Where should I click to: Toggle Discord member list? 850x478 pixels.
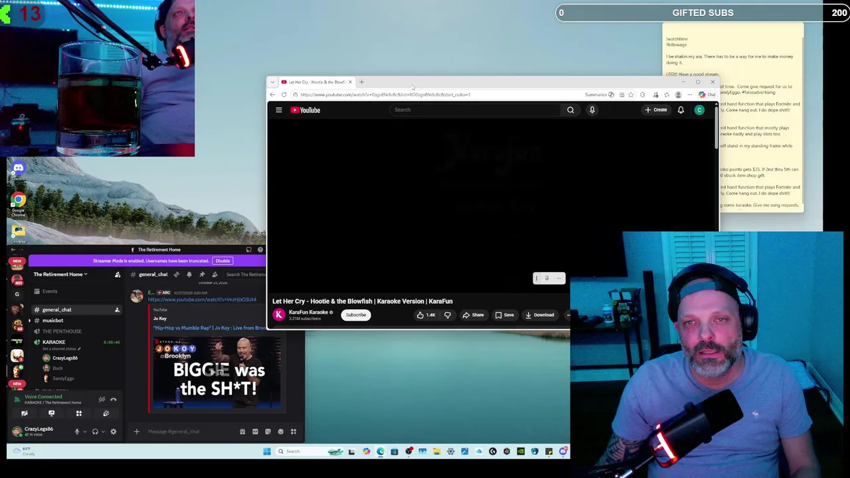tap(214, 275)
